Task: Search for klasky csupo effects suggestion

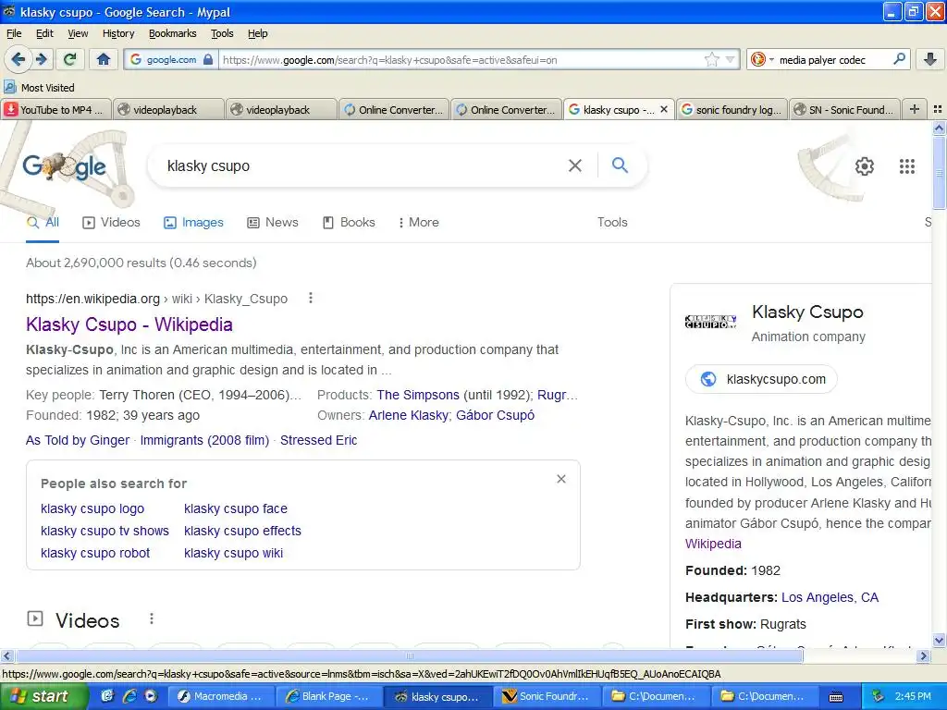Action: [x=243, y=531]
